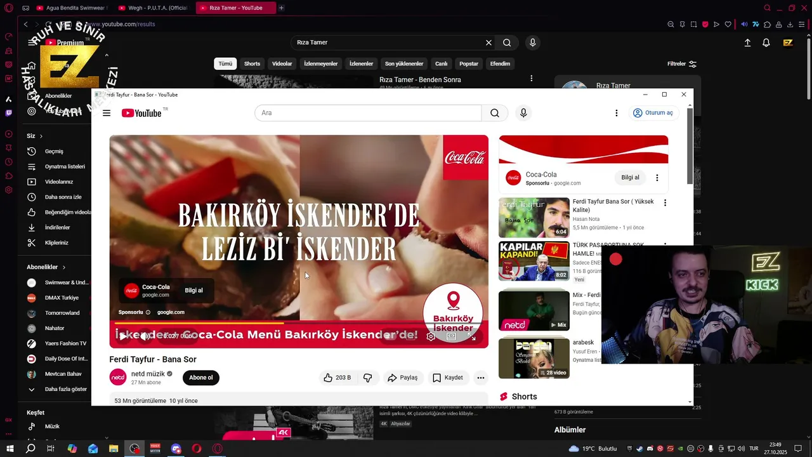Seek on the video progress bar
This screenshot has width=812, height=457.
coord(299,324)
